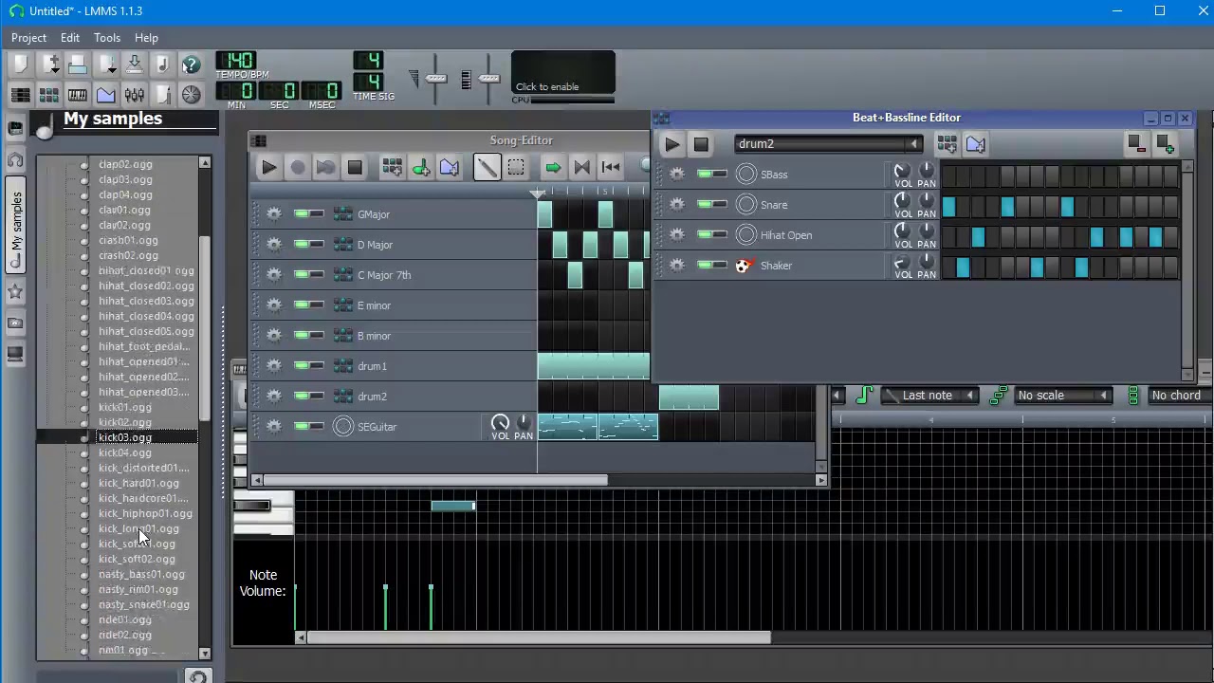Adjust the master volume slider
The width and height of the screenshot is (1214, 683).
click(x=436, y=80)
